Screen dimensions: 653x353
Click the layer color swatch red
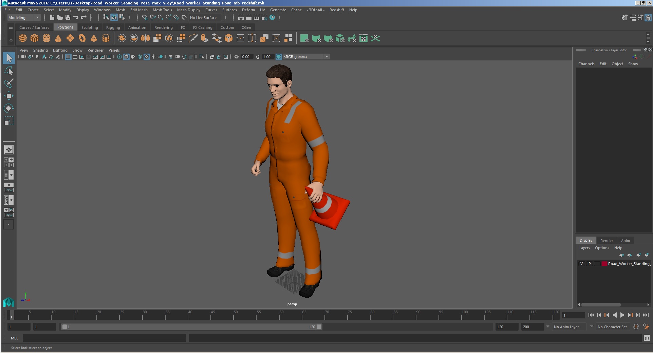(x=604, y=264)
